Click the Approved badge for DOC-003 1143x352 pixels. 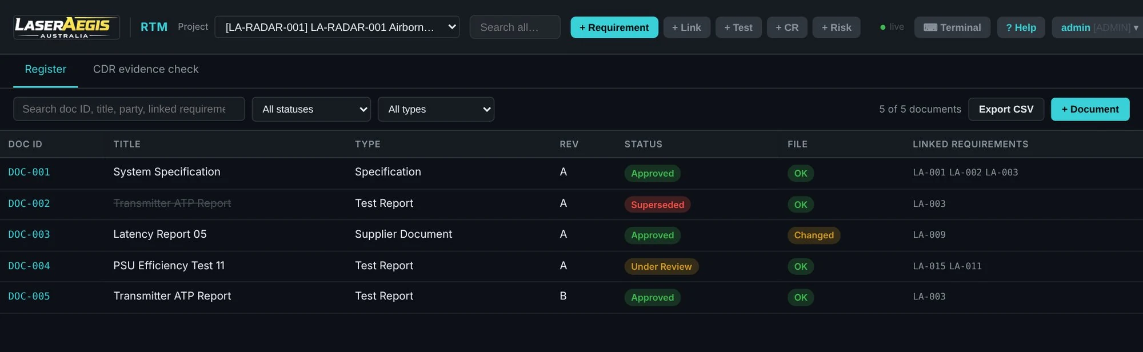pos(652,235)
